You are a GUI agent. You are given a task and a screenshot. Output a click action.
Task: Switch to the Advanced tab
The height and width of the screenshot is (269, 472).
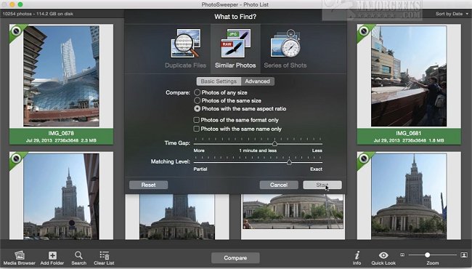tap(257, 81)
